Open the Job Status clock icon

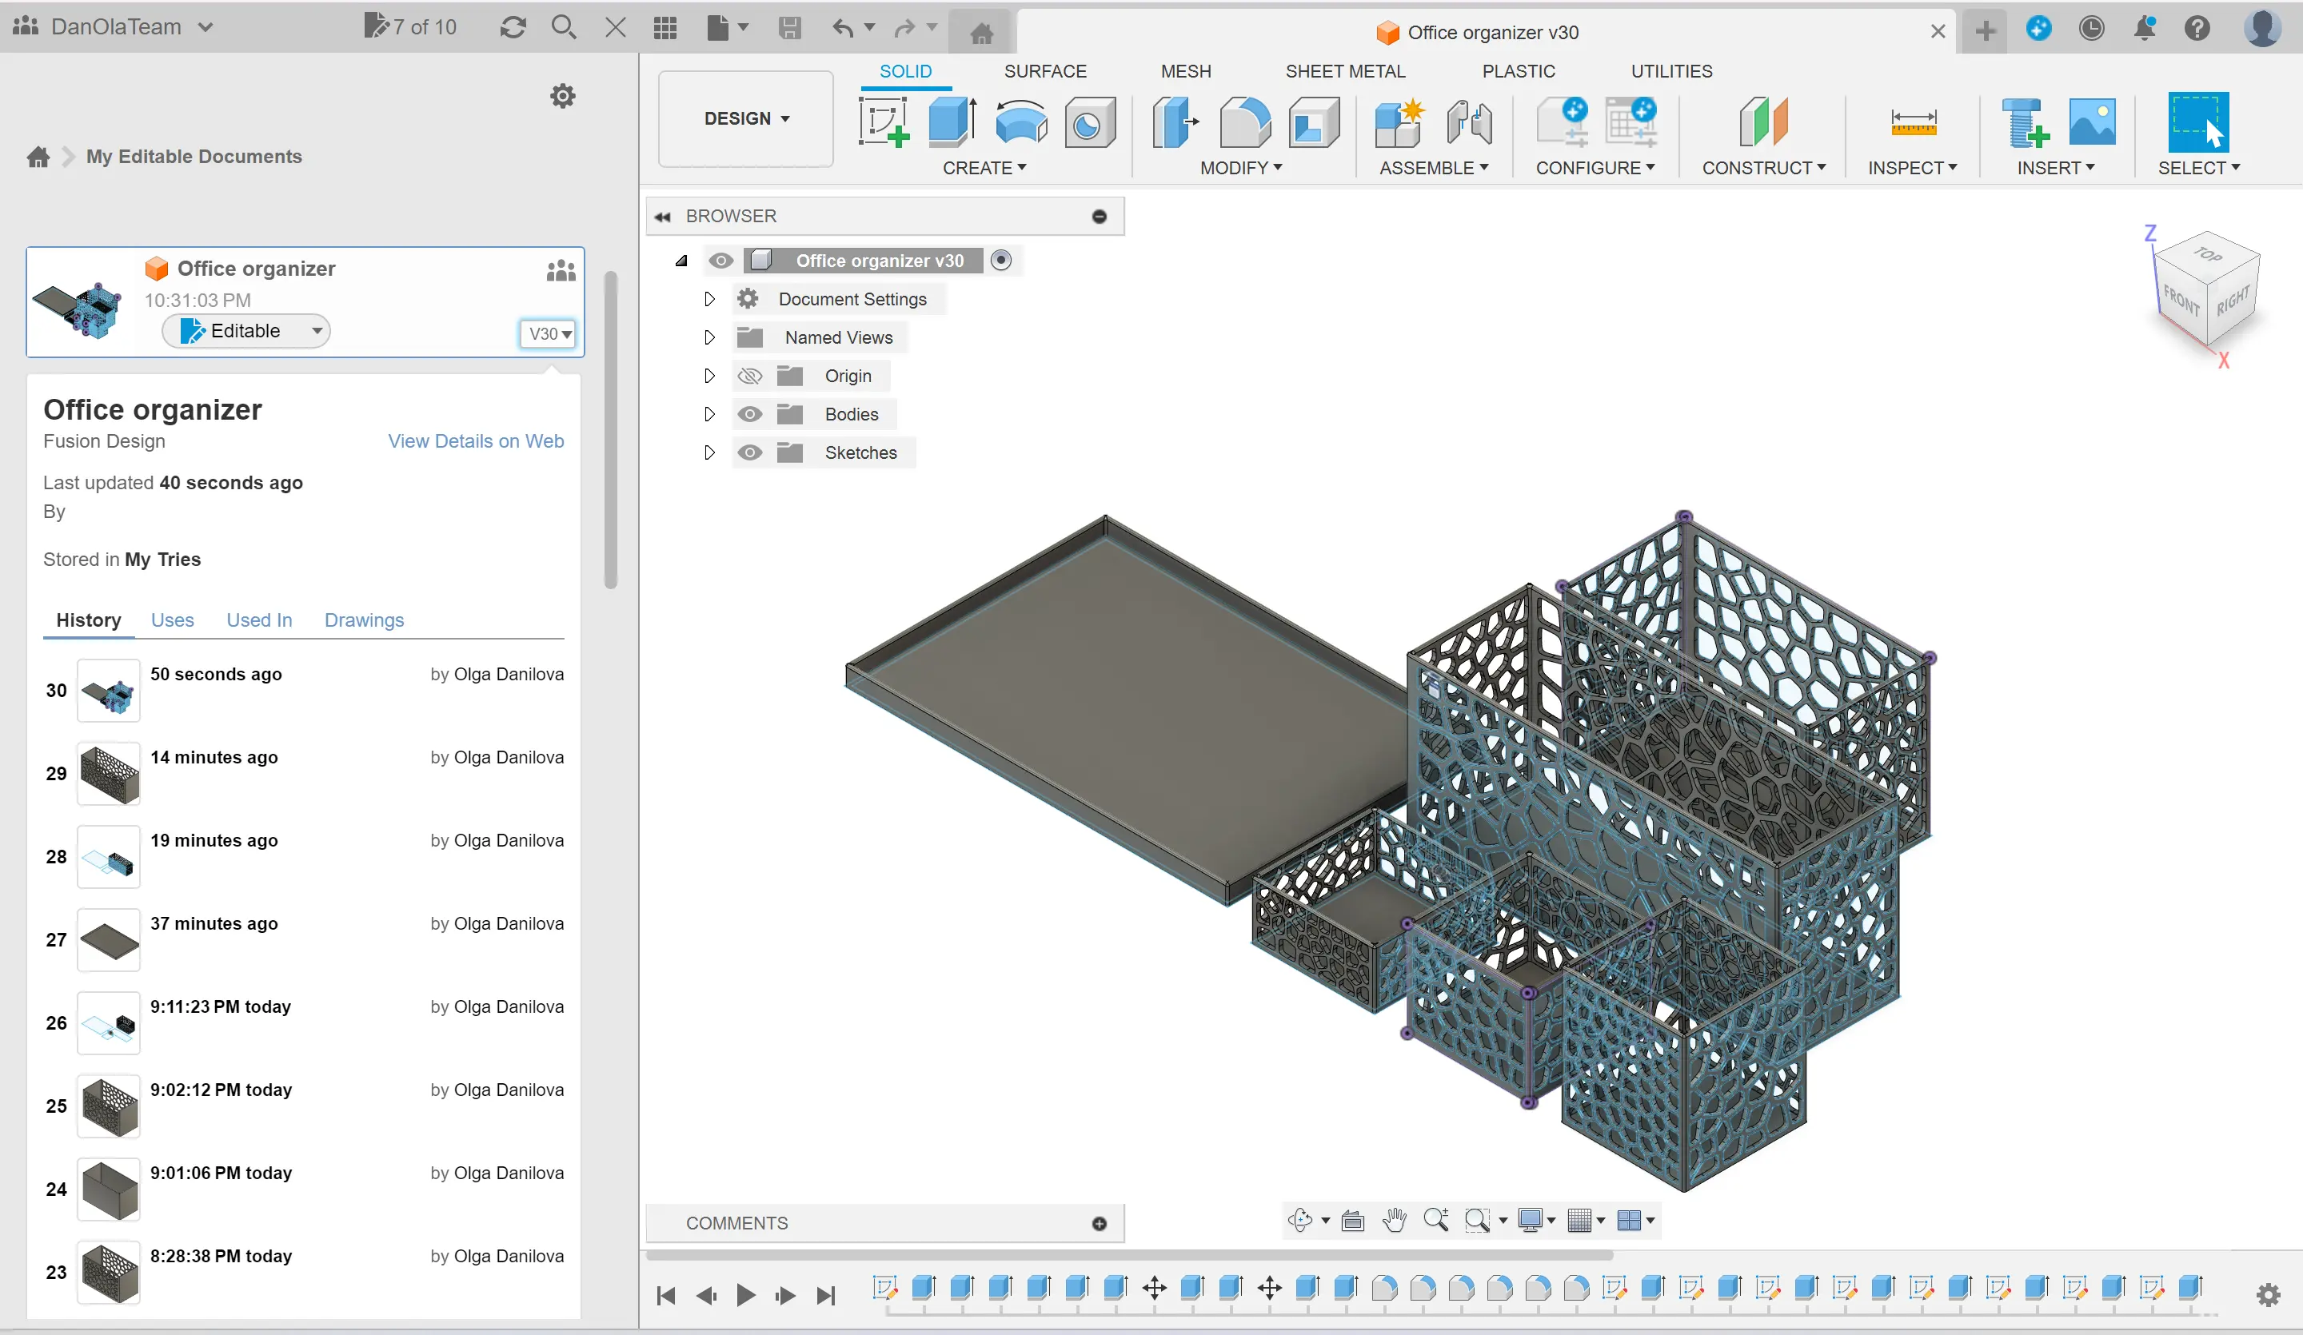click(x=2091, y=28)
